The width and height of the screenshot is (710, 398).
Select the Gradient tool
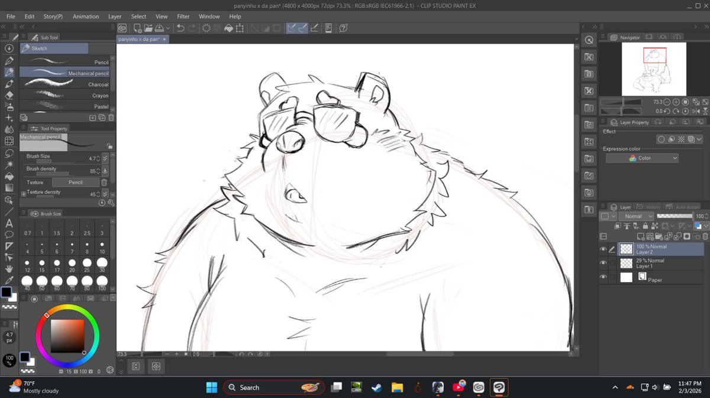pos(8,188)
